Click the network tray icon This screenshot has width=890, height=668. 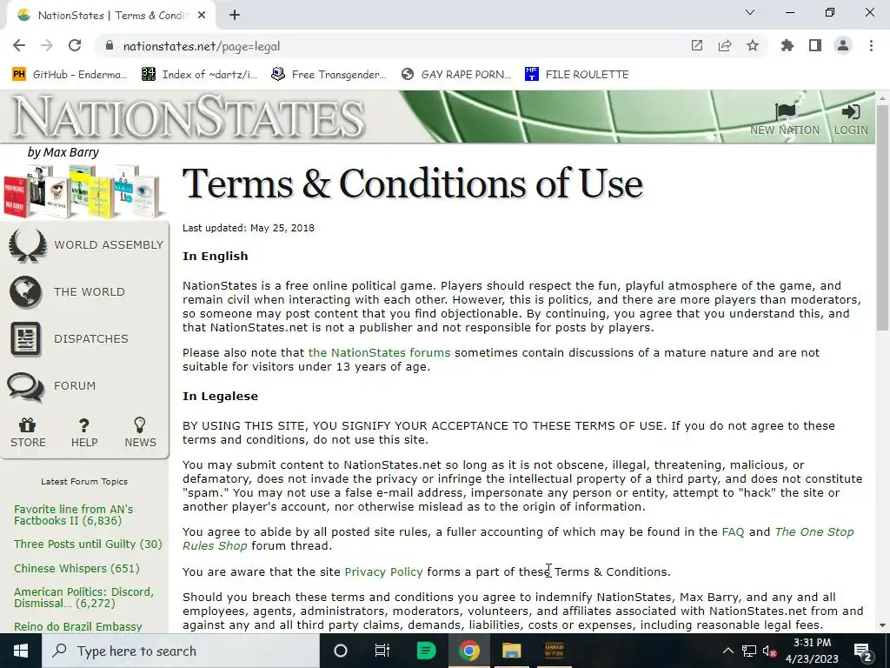pyautogui.click(x=749, y=651)
